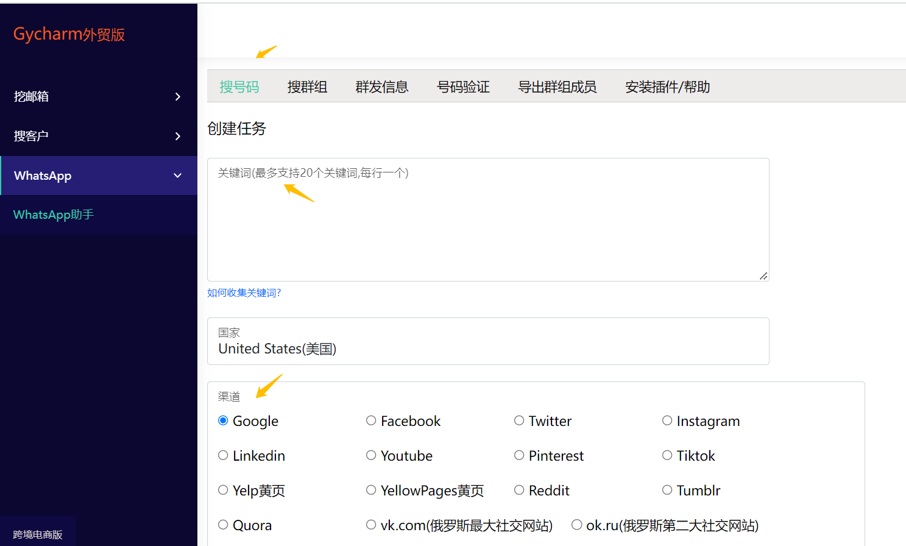Select the Pinterest channel radio
This screenshot has height=546, width=906.
coord(519,455)
